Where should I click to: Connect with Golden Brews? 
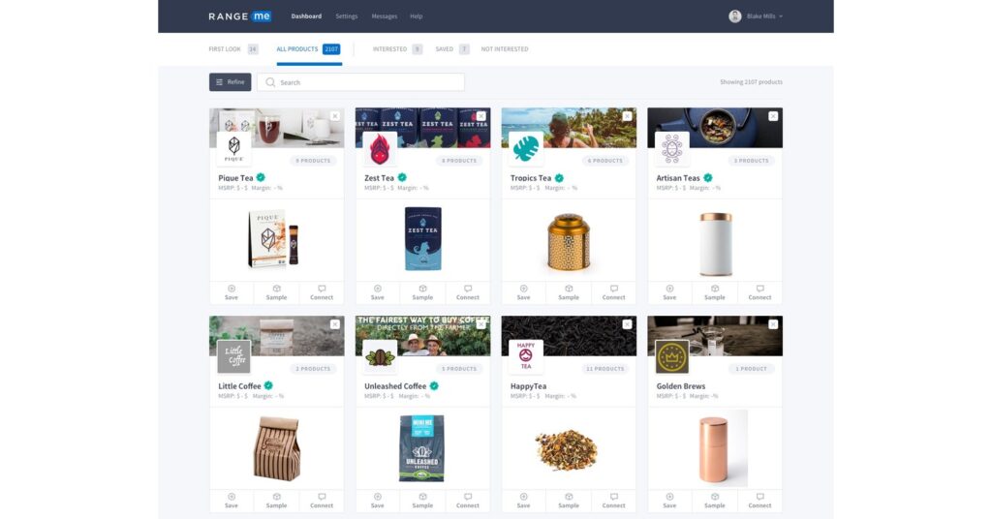coord(759,501)
